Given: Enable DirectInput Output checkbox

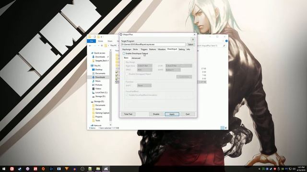Looking at the screenshot, I should (x=124, y=54).
